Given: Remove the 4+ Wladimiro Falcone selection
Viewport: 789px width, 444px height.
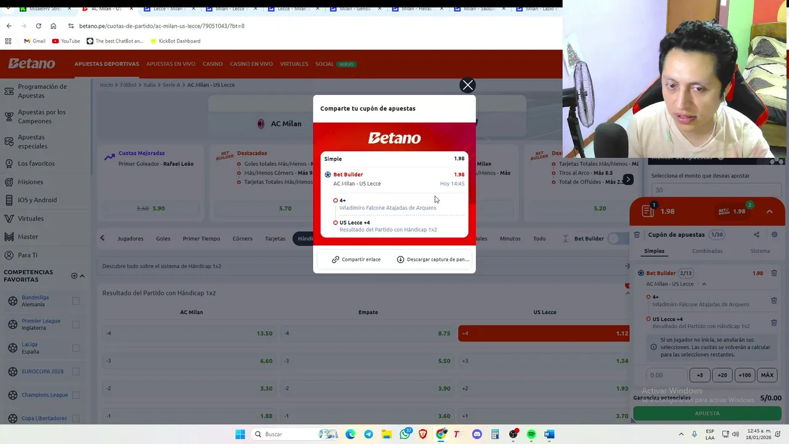Looking at the screenshot, I should 774,301.
